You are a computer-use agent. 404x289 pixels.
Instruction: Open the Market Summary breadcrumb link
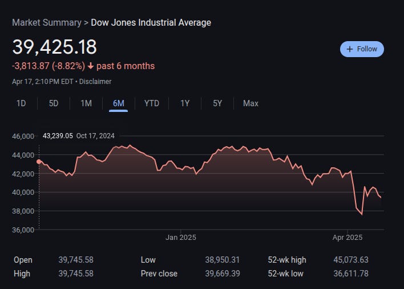[47, 22]
